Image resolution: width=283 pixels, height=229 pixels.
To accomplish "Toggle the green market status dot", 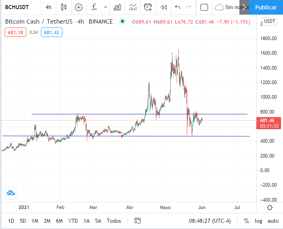I will pos(122,21).
